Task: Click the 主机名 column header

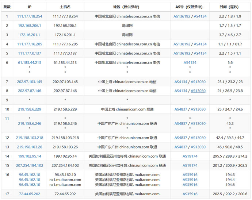Action: pyautogui.click(x=65, y=7)
